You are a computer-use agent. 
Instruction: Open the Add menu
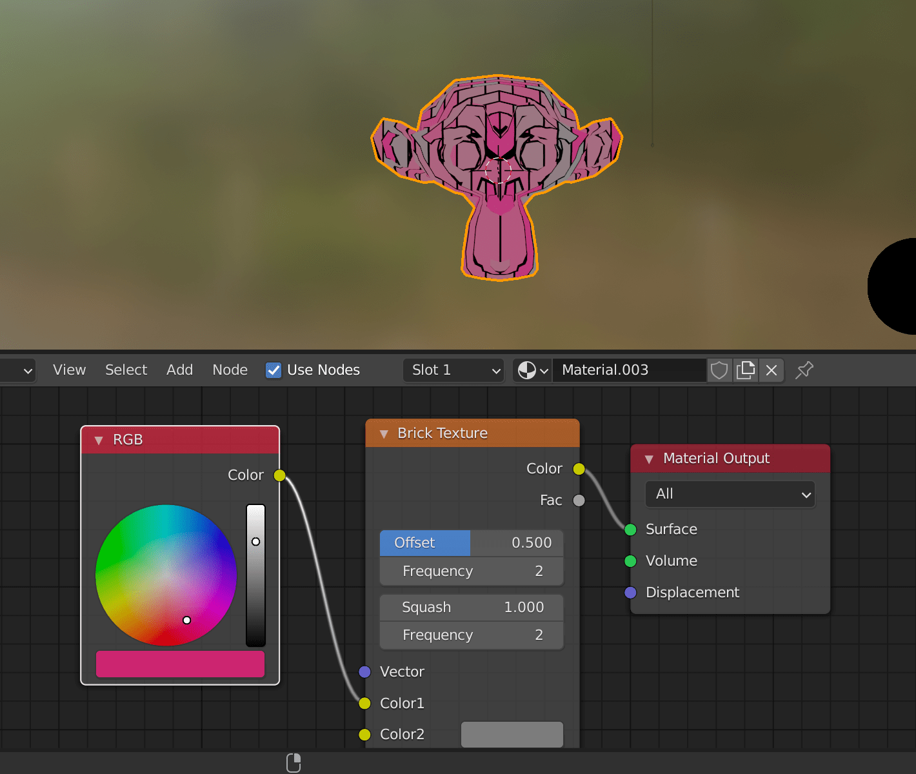point(179,370)
